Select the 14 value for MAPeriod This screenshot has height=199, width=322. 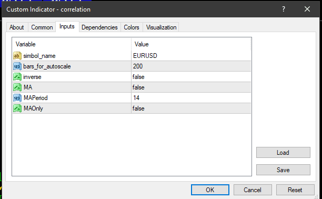191,98
